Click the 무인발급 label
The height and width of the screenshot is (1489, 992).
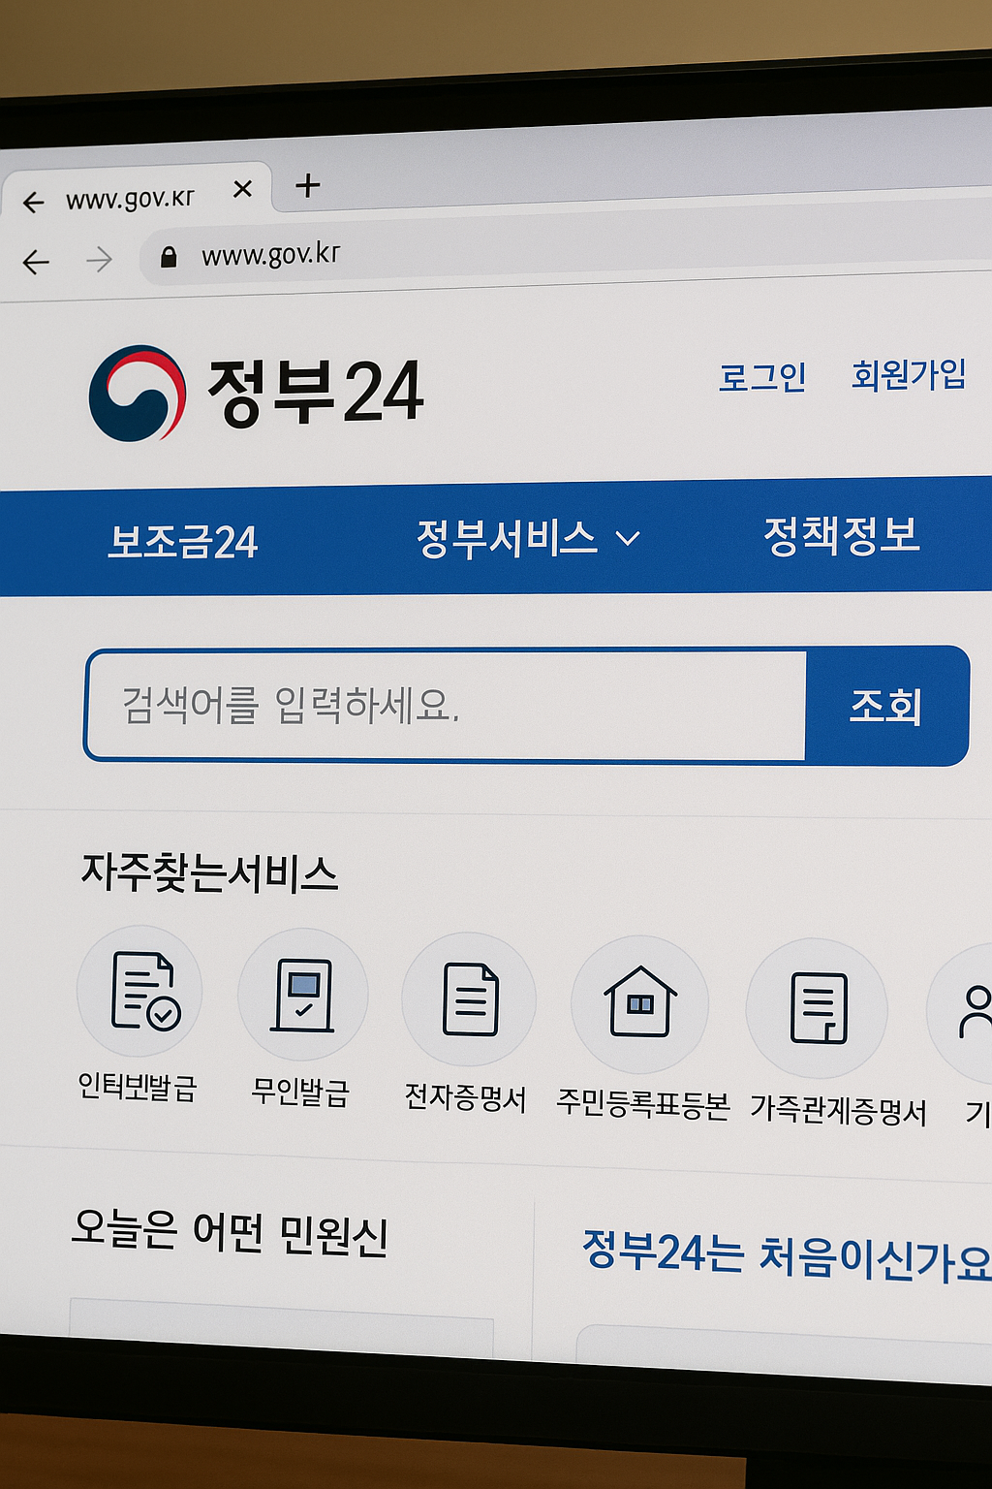point(299,1092)
